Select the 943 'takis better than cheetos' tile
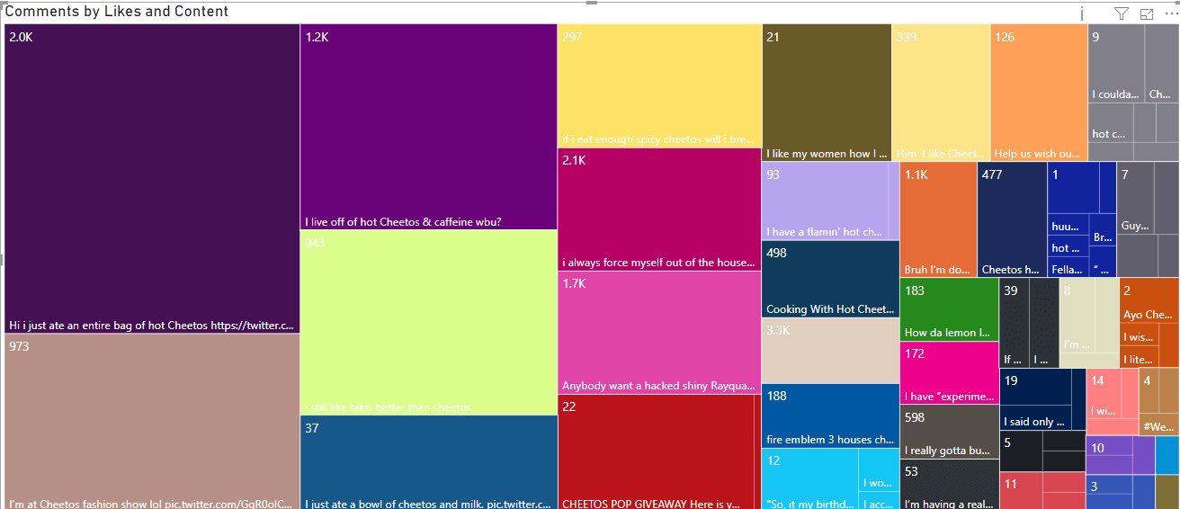The height and width of the screenshot is (509, 1180). [x=428, y=323]
